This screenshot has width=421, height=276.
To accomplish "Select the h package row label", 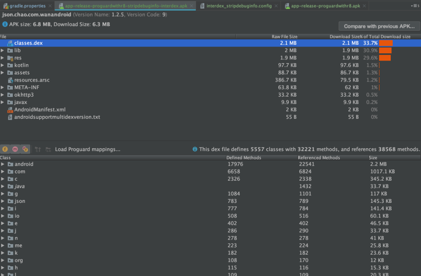I will tap(16, 268).
